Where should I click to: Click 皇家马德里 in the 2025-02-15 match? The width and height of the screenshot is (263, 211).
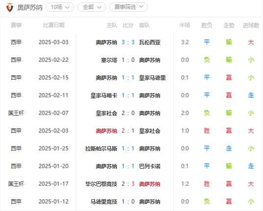(153, 78)
